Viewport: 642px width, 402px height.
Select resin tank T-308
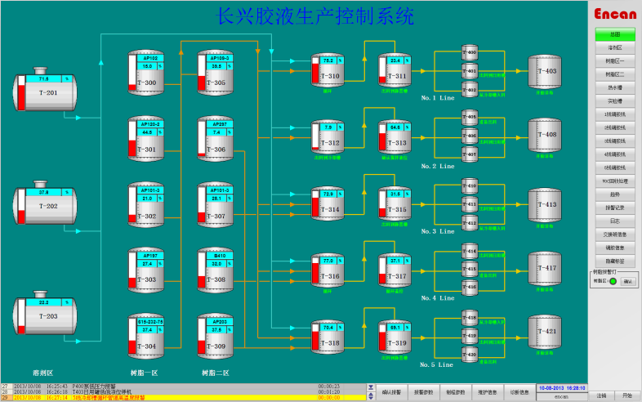[216, 270]
